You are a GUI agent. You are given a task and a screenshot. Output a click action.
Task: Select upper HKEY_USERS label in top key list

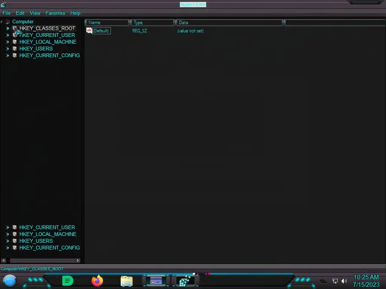(36, 49)
